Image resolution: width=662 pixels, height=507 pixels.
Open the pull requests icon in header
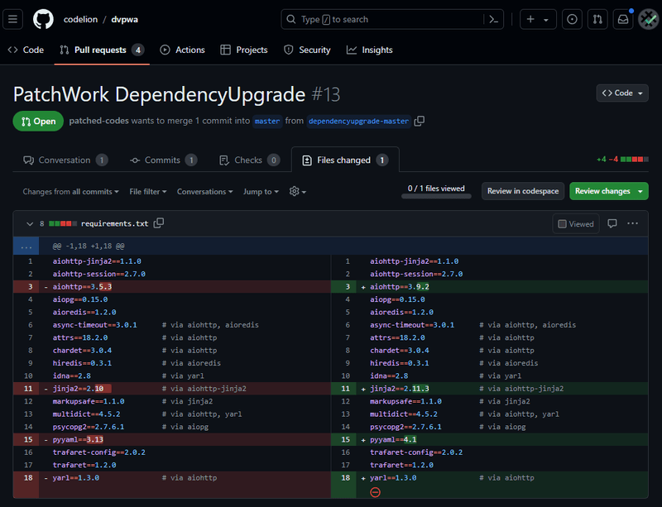coord(597,19)
